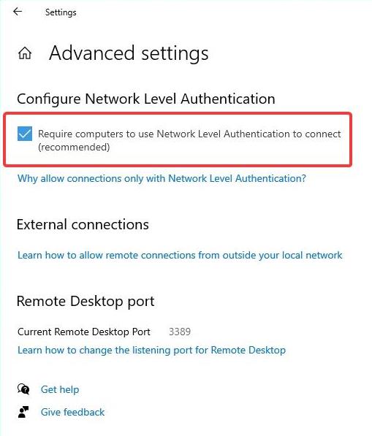Open link about allowing remote connections from outside
Screen dimensions: 372x436
pyautogui.click(x=180, y=255)
